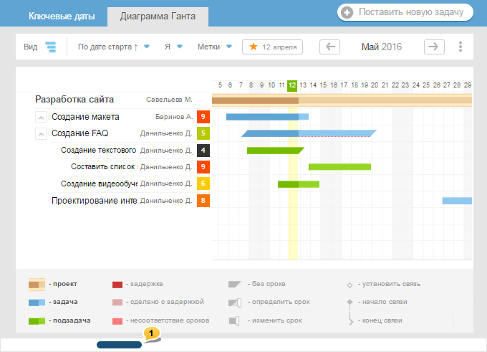
Task: Click the horizontal scrollbar thumb at bottom
Action: click(x=120, y=345)
